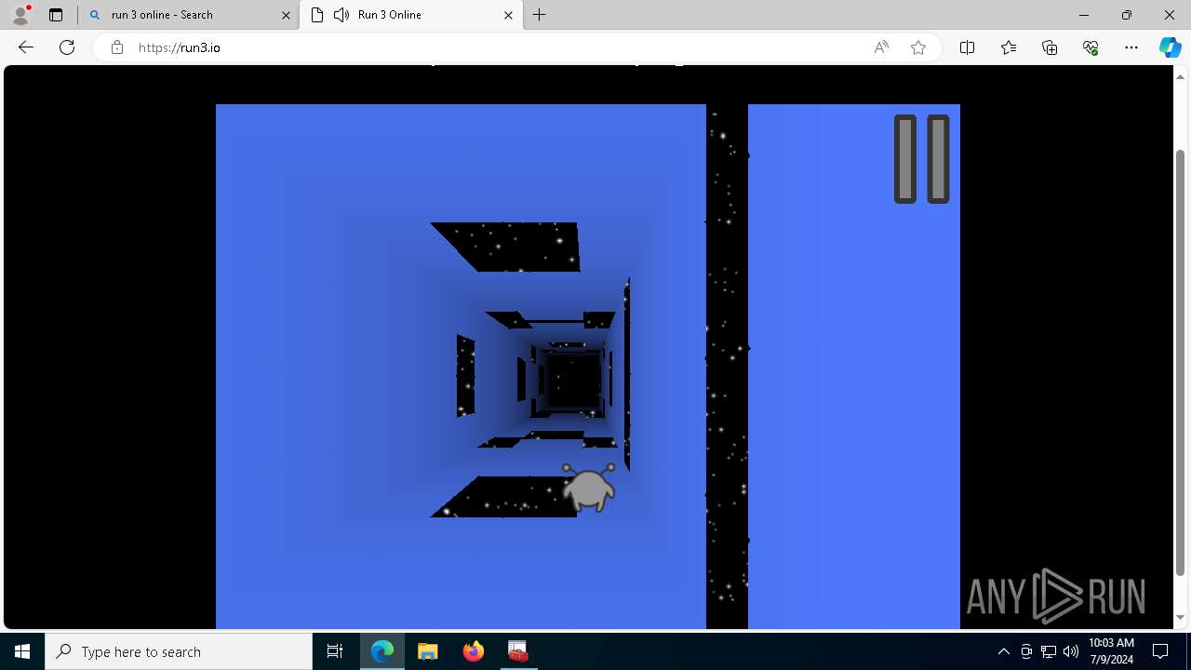View site information lock icon

point(117,47)
